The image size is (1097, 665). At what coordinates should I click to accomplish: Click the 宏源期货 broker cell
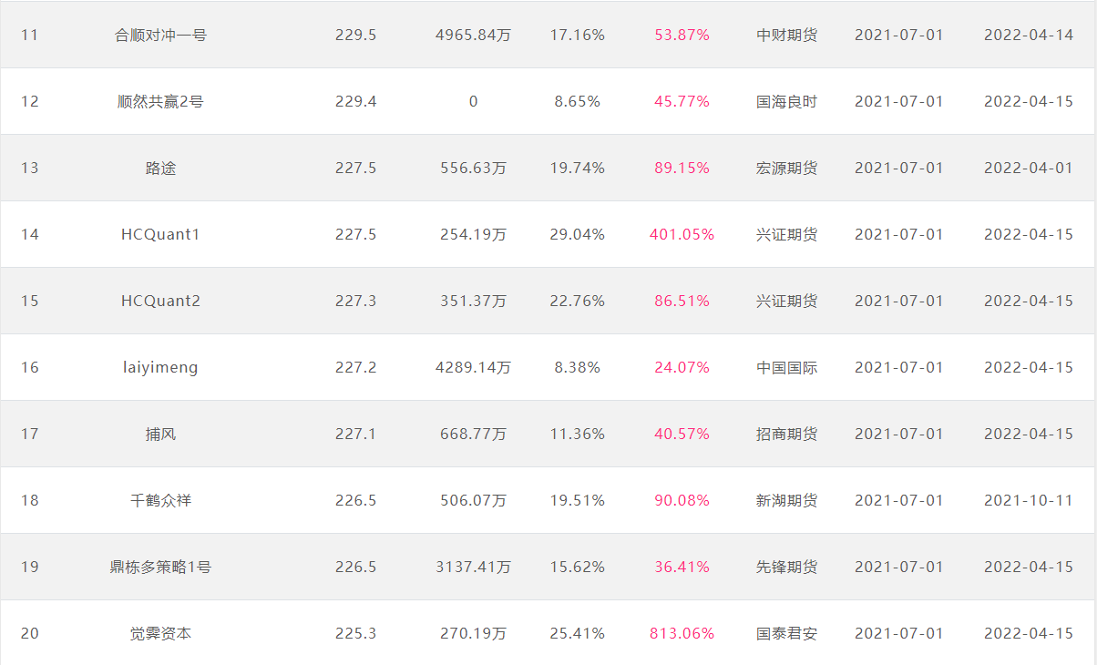tap(786, 168)
